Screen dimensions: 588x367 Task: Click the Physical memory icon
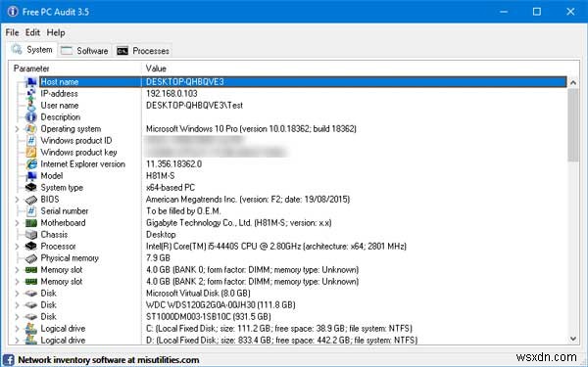point(31,258)
